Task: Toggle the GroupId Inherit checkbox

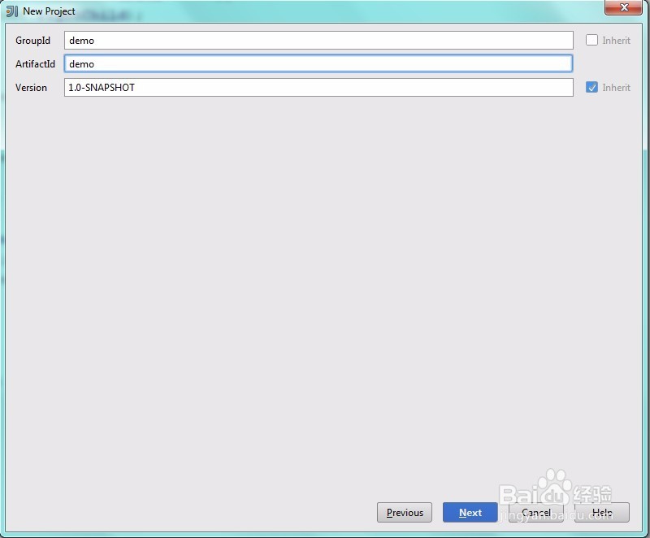Action: [x=591, y=40]
